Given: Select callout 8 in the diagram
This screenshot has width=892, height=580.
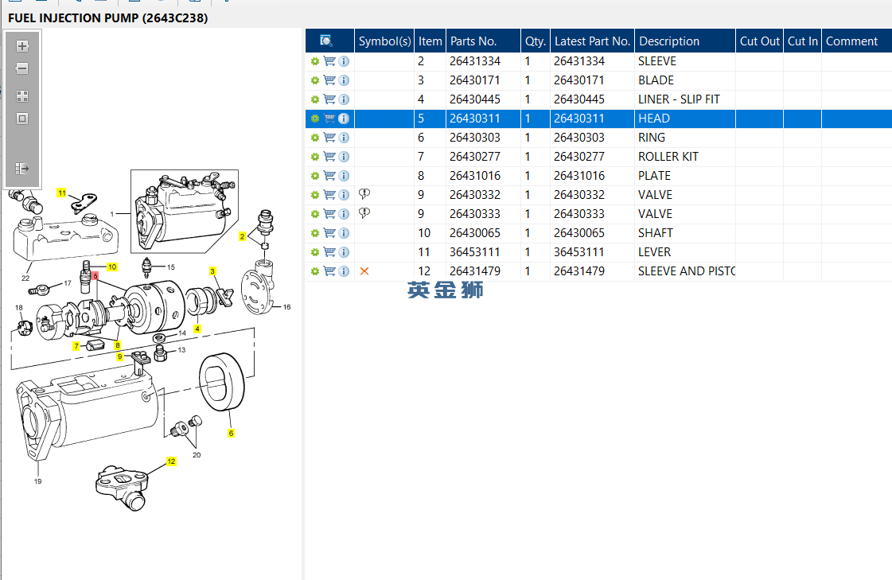Looking at the screenshot, I should (117, 345).
